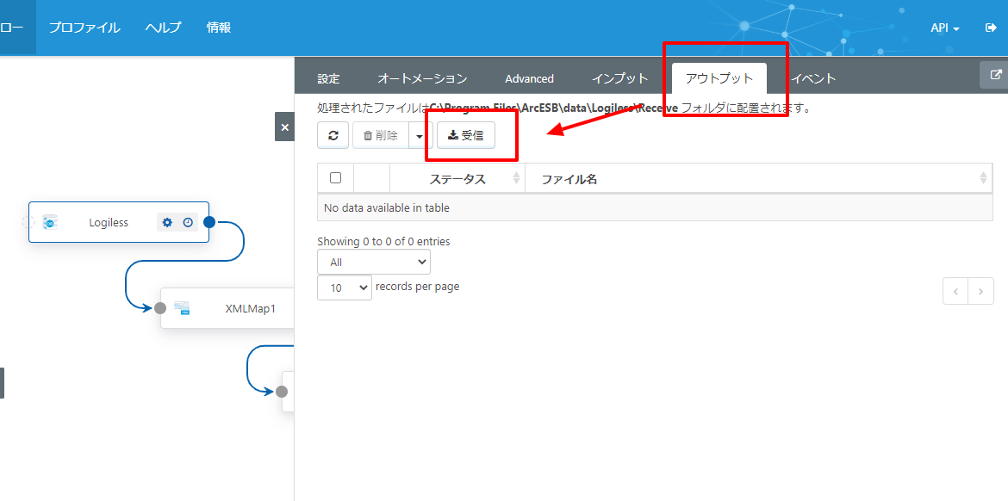Expand the 削除 split dropdown arrow
This screenshot has height=501, width=1008.
click(x=420, y=135)
